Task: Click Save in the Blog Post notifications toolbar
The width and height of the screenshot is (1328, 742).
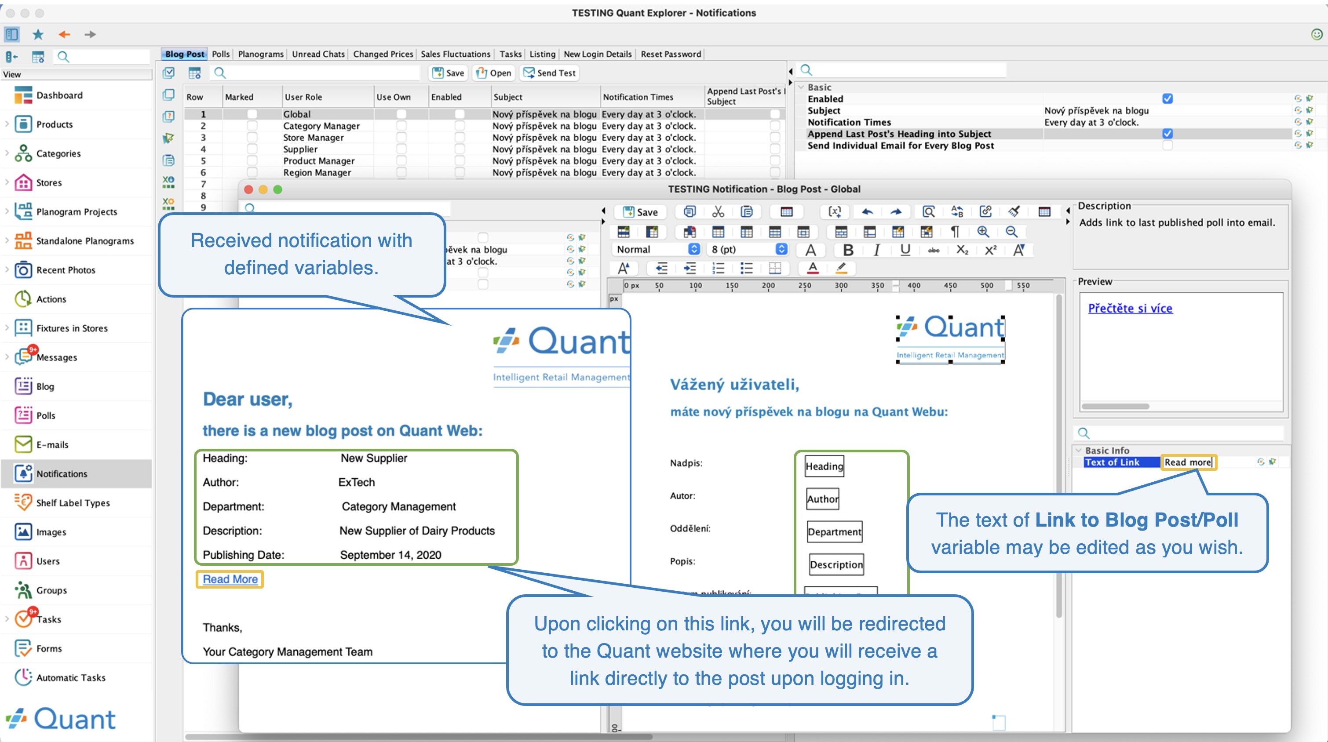Action: [x=448, y=73]
